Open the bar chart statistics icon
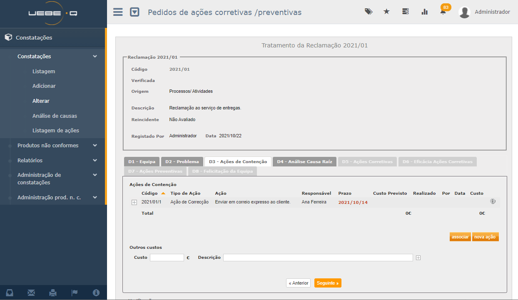Viewport: 518px width, 300px height. point(424,12)
